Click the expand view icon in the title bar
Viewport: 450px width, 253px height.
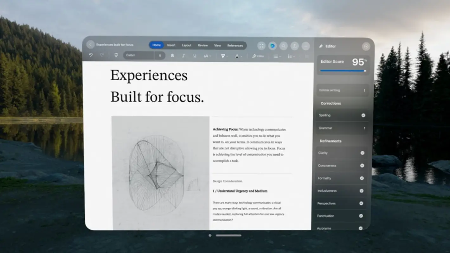coord(261,46)
